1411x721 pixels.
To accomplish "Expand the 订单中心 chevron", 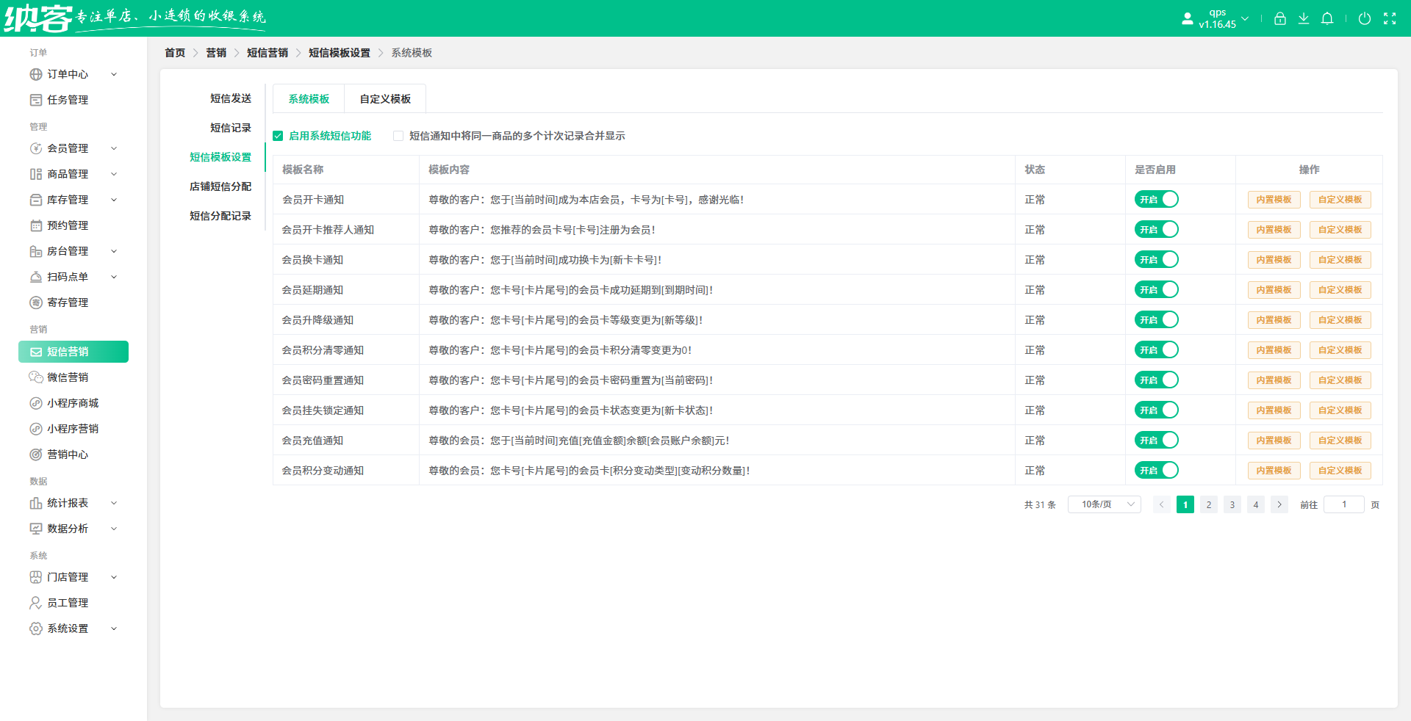I will click(114, 74).
